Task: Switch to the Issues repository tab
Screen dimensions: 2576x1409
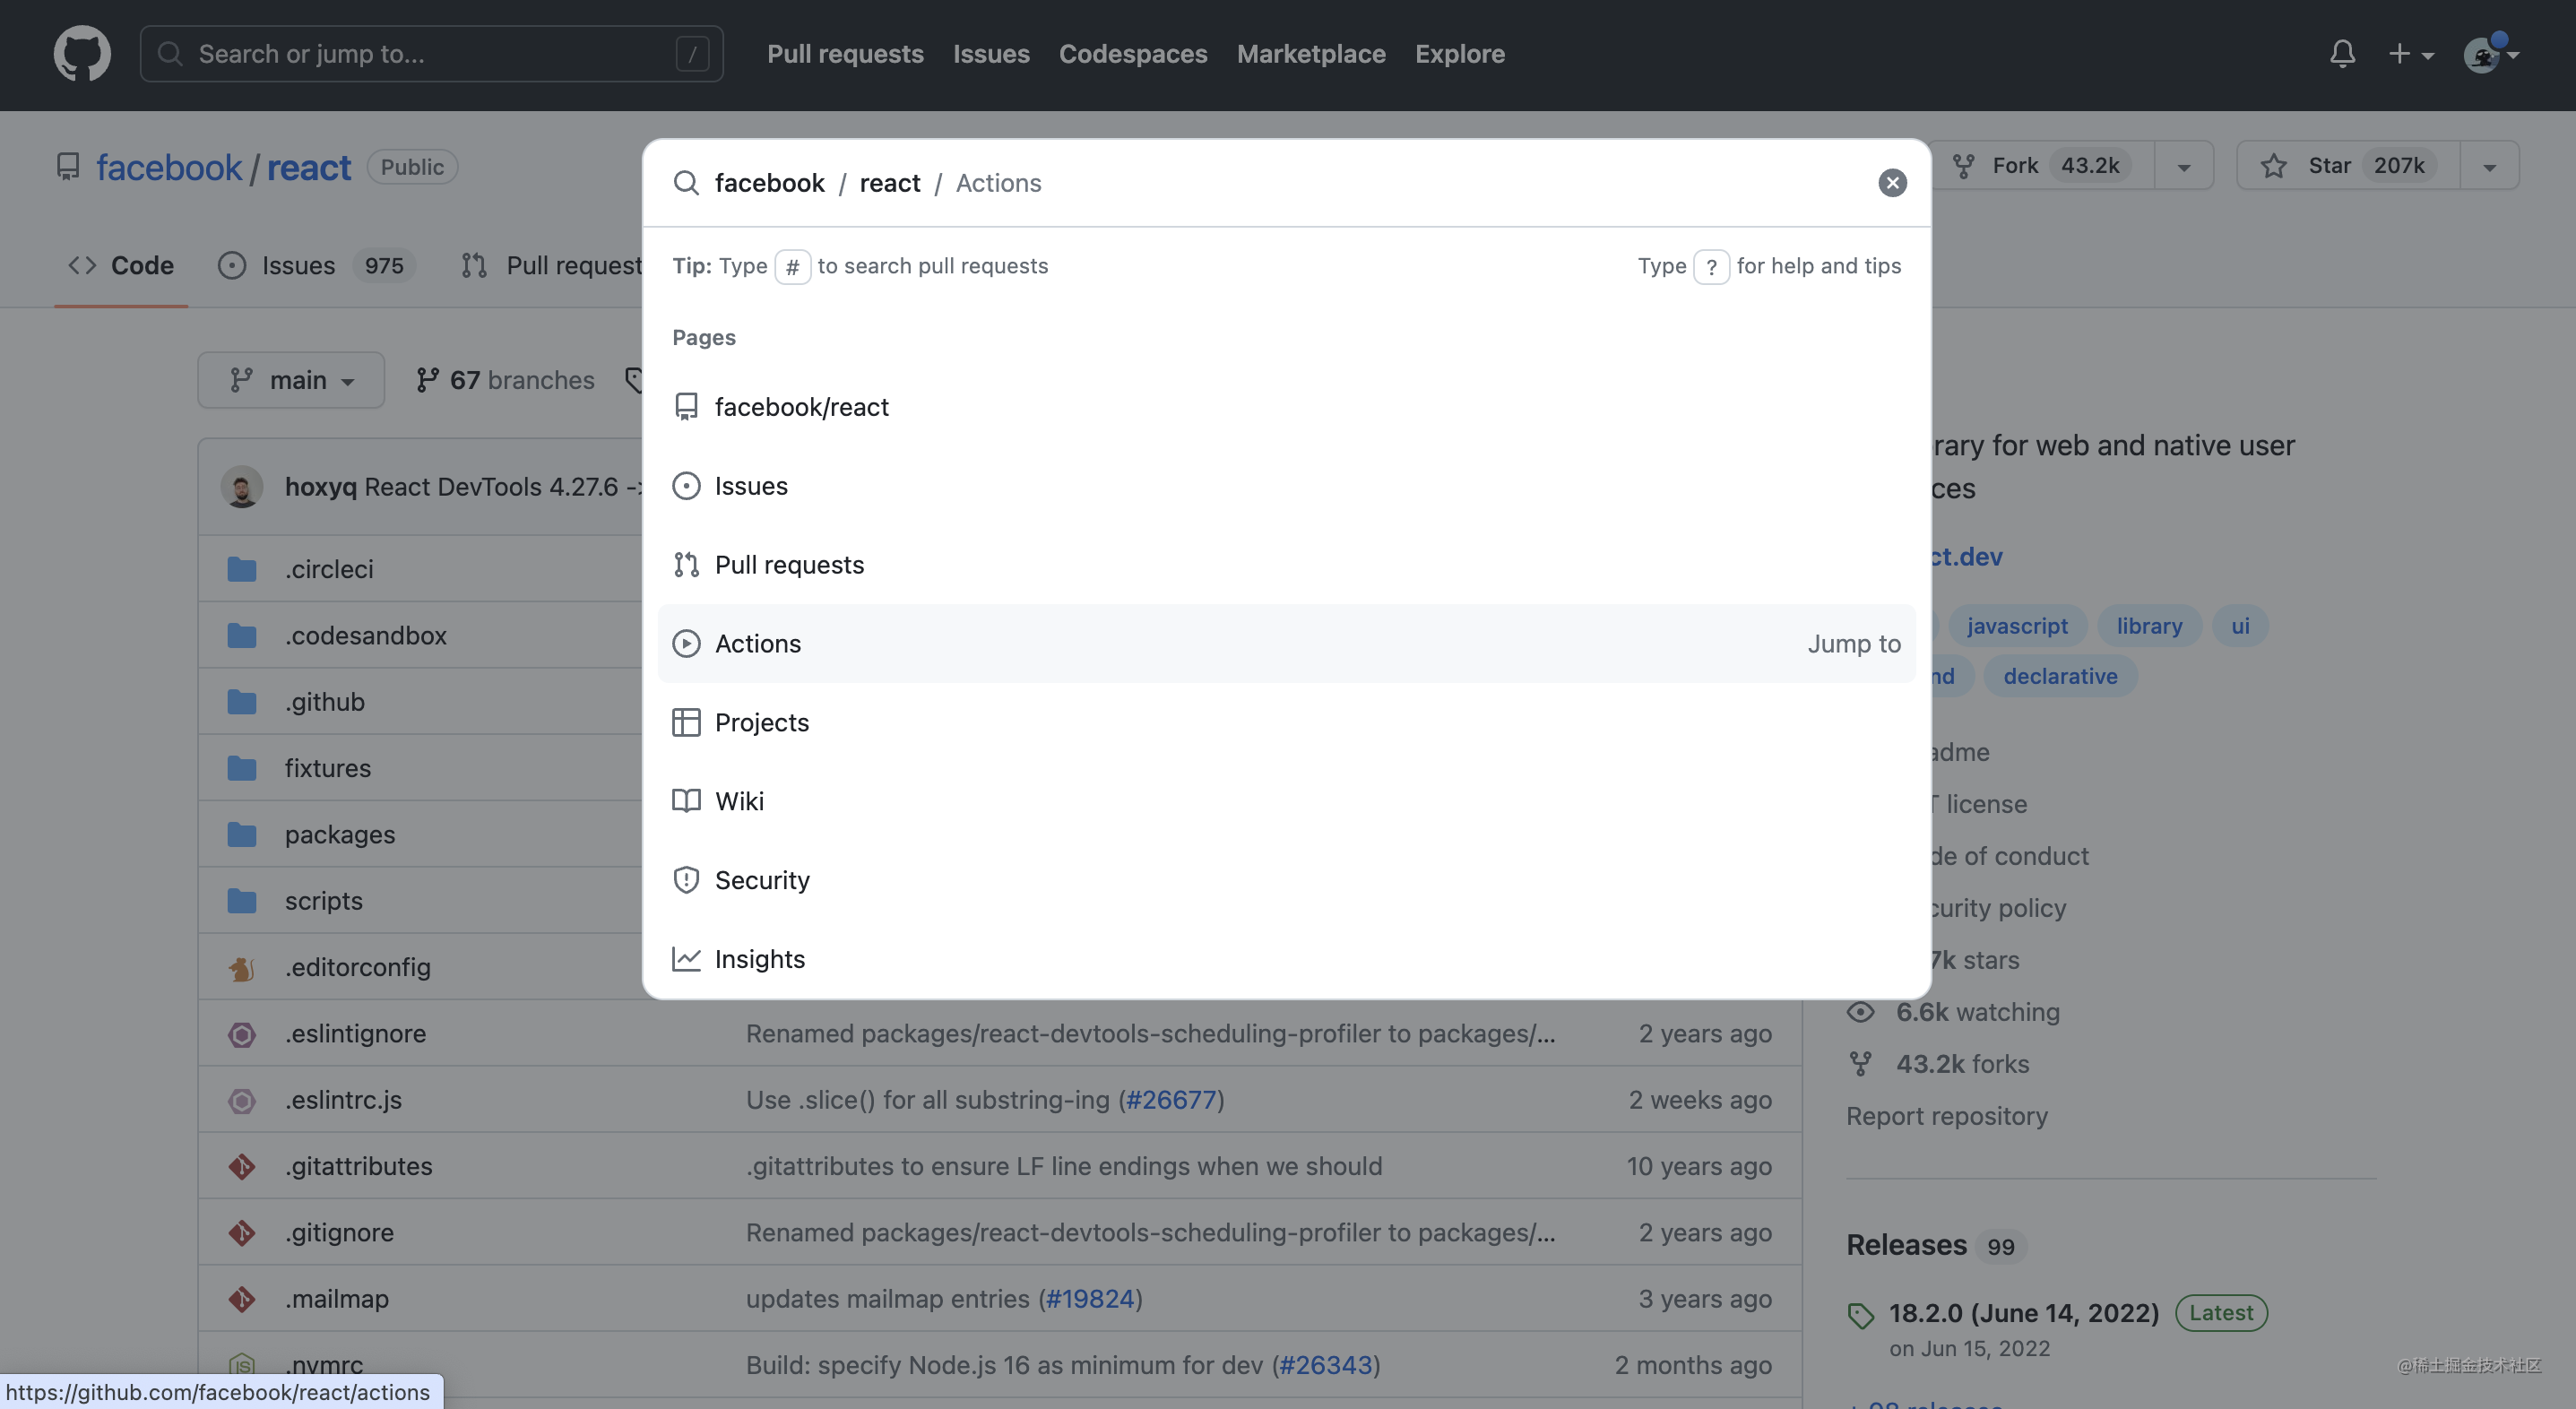Action: coord(298,265)
